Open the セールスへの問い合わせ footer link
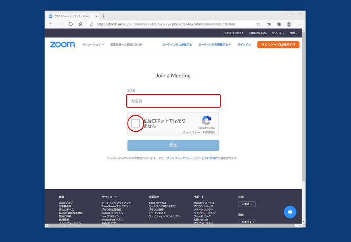351x242 pixels. tap(162, 206)
